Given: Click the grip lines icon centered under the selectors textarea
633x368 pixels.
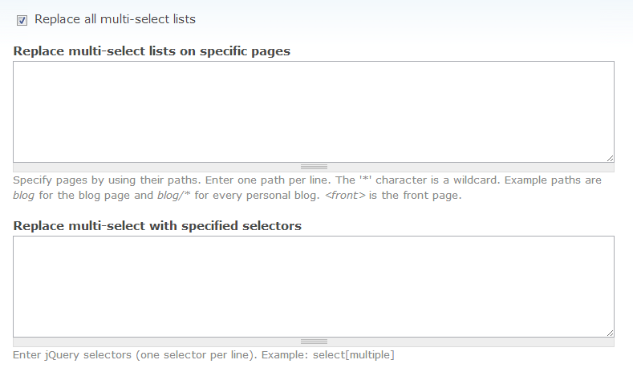Looking at the screenshot, I should coord(314,342).
